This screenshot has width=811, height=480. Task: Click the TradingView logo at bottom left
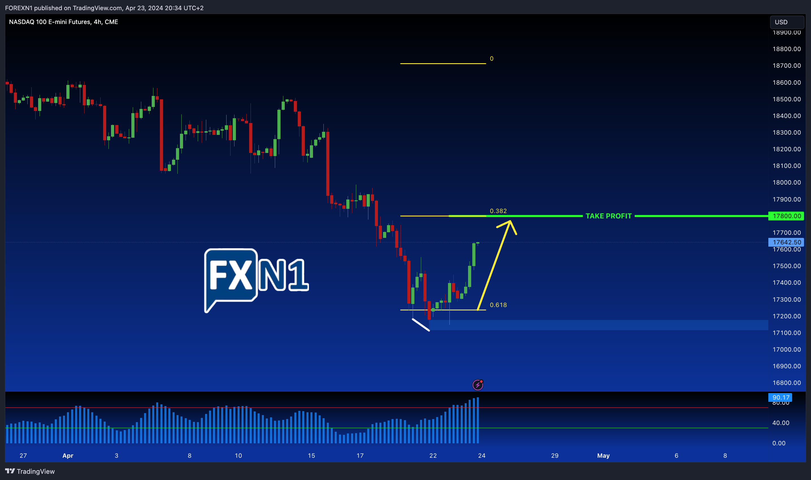click(x=30, y=471)
